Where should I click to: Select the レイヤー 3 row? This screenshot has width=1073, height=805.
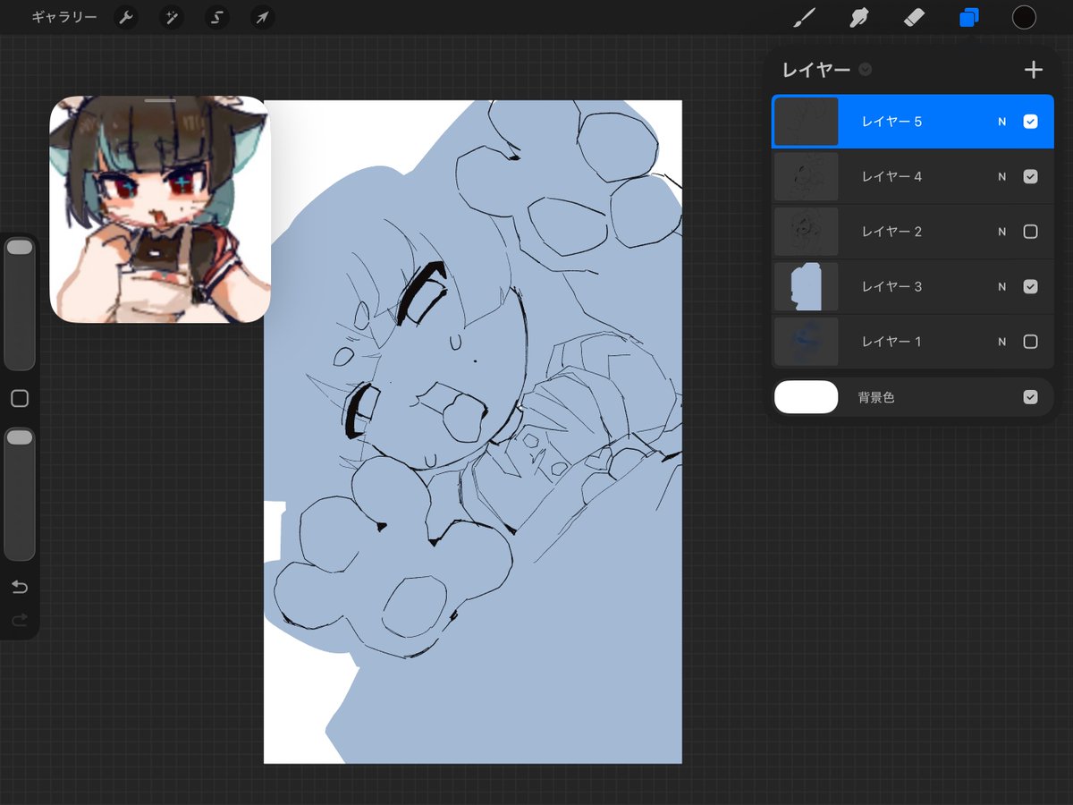913,287
